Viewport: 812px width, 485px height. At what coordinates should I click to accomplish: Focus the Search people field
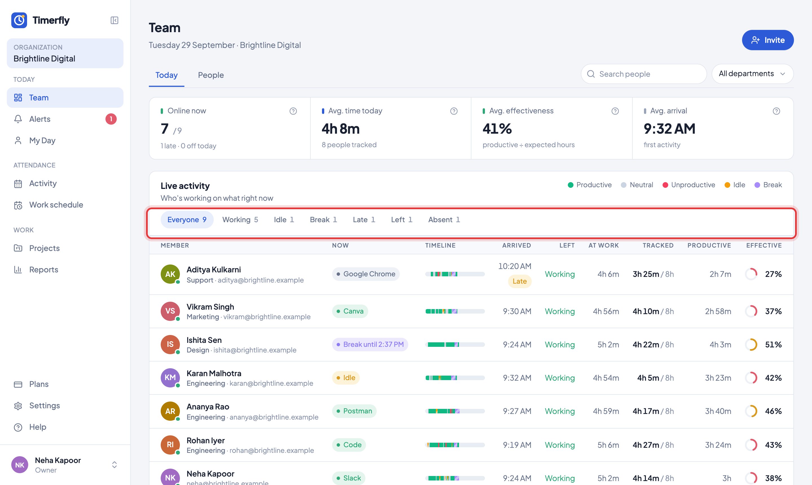coord(644,74)
